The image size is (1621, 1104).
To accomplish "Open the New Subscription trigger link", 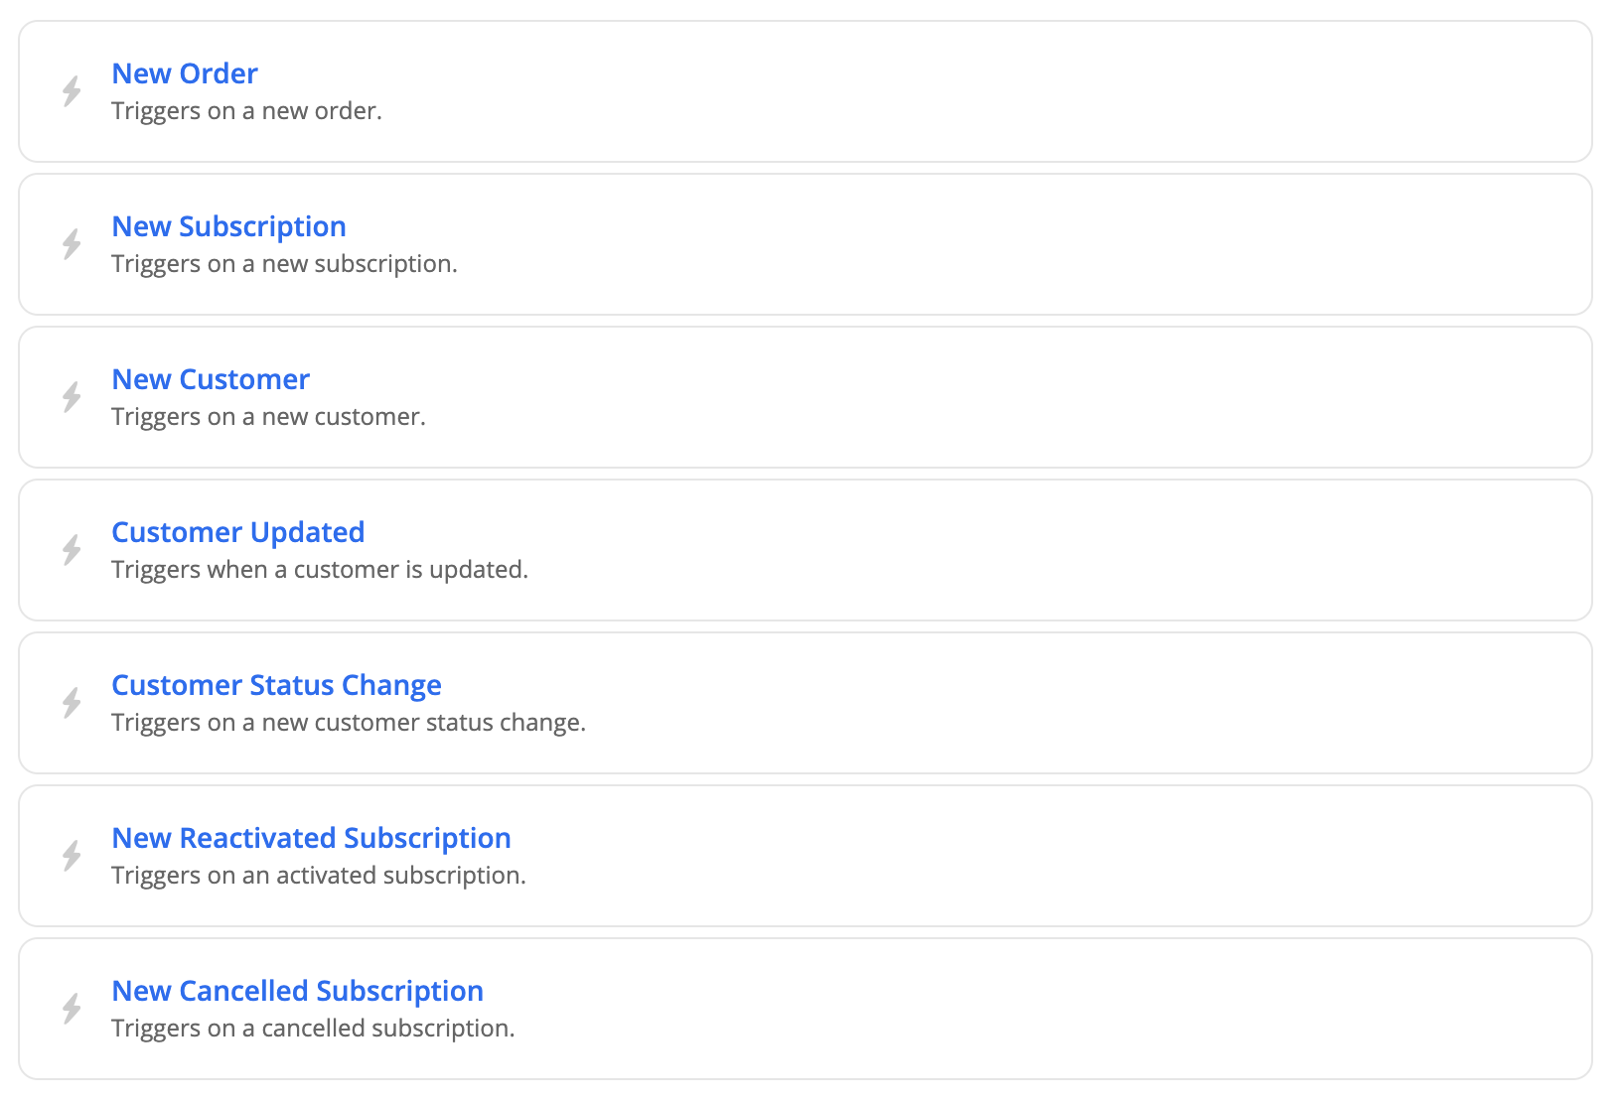I will [x=228, y=226].
